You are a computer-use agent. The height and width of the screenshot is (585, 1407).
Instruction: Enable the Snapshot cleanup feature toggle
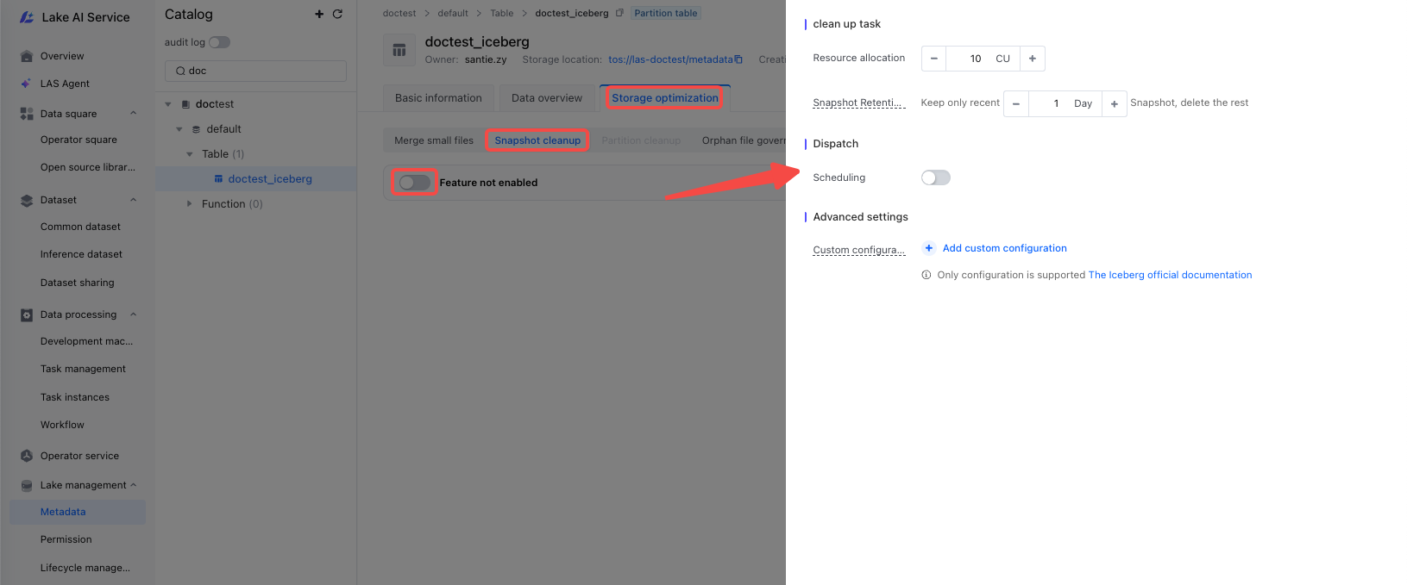414,183
